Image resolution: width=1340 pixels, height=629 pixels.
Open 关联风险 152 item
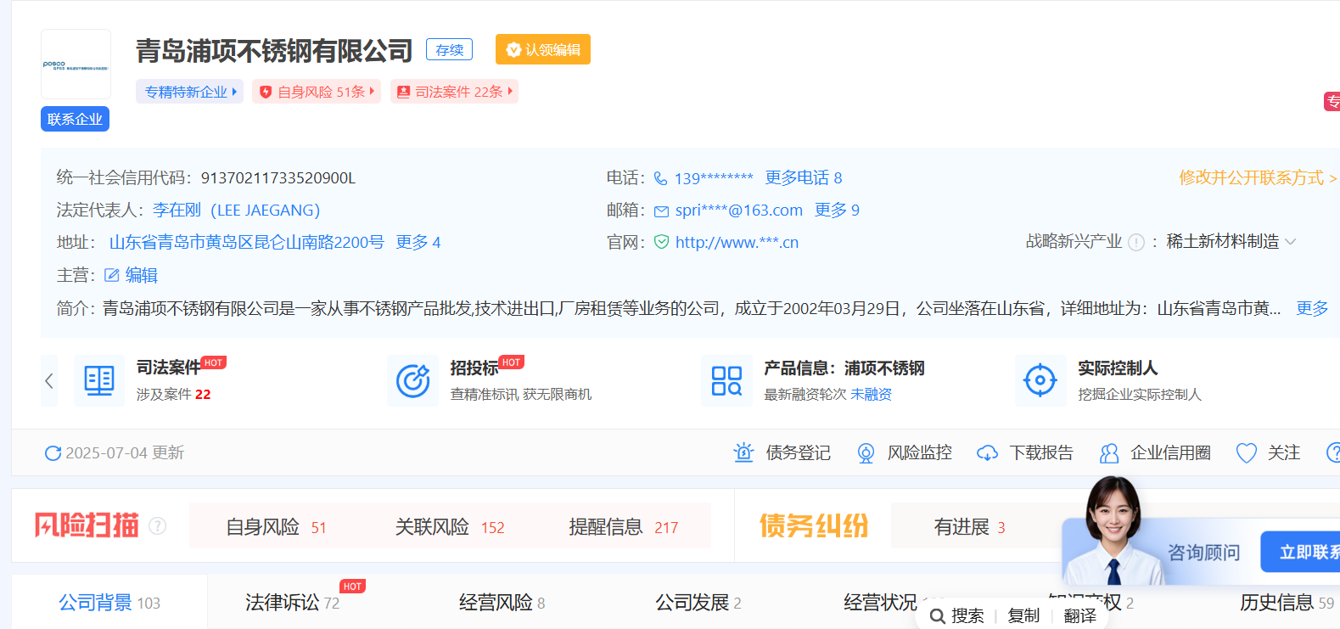click(x=450, y=527)
